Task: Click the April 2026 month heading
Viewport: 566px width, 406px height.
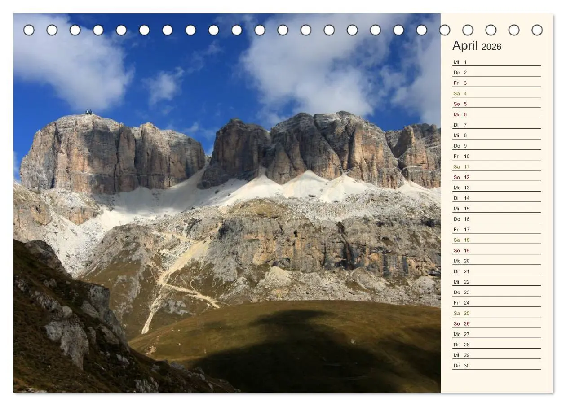Action: coord(477,46)
